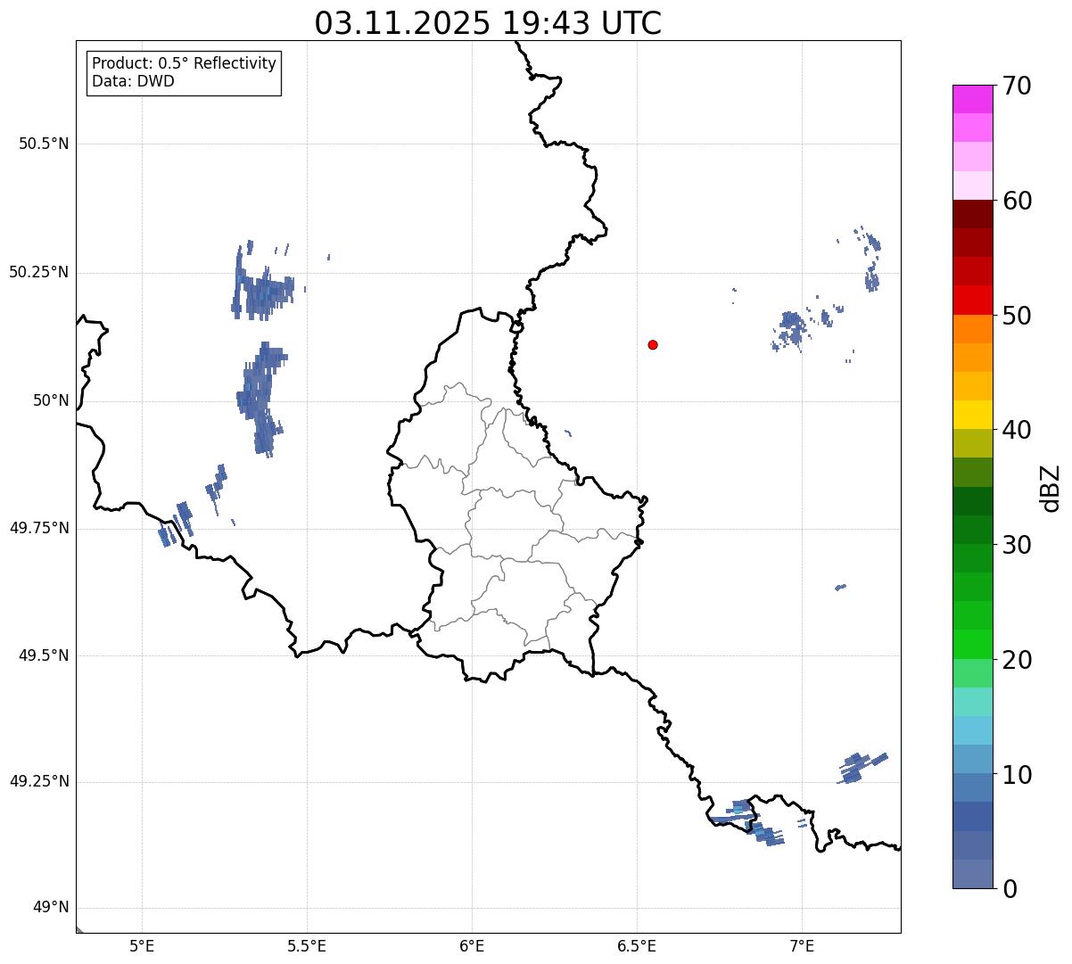Click the latitude label 50°N

[51, 400]
